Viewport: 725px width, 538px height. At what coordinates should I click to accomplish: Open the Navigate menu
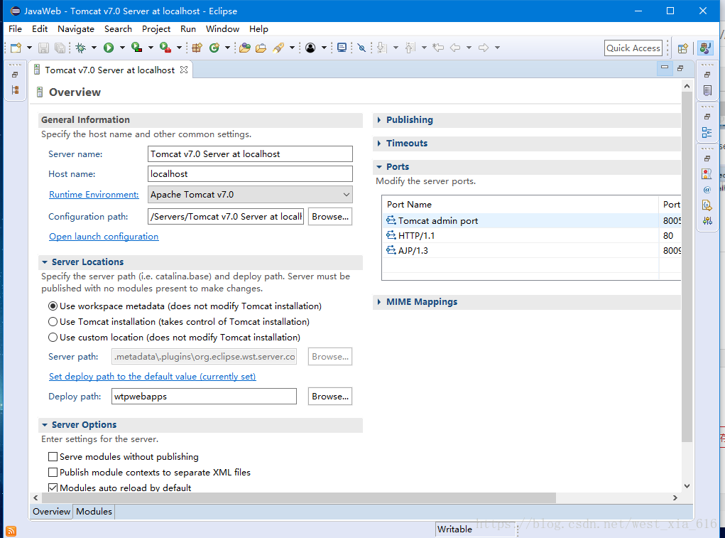coord(76,28)
